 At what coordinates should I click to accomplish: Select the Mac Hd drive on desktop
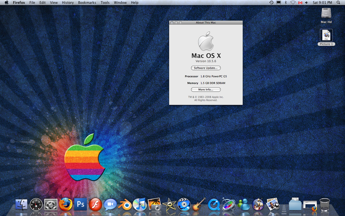(326, 15)
